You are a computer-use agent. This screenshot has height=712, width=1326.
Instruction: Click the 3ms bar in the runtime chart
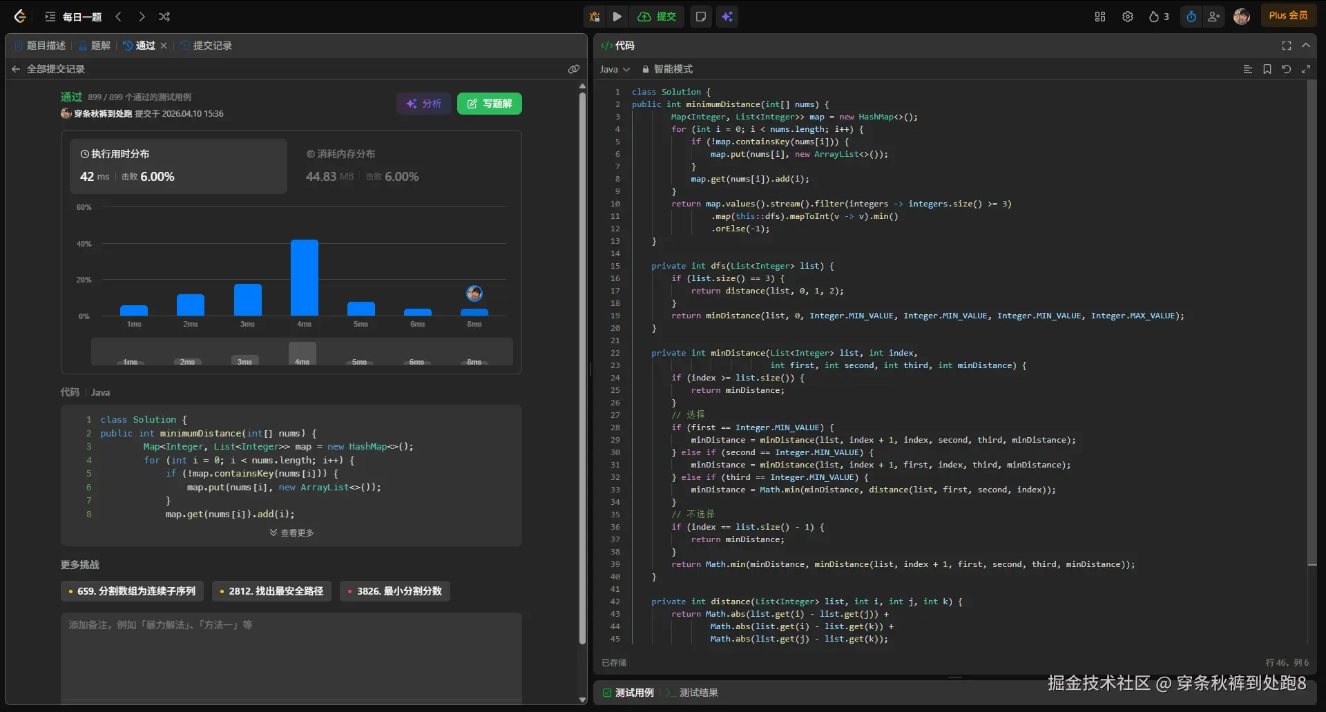[x=248, y=300]
